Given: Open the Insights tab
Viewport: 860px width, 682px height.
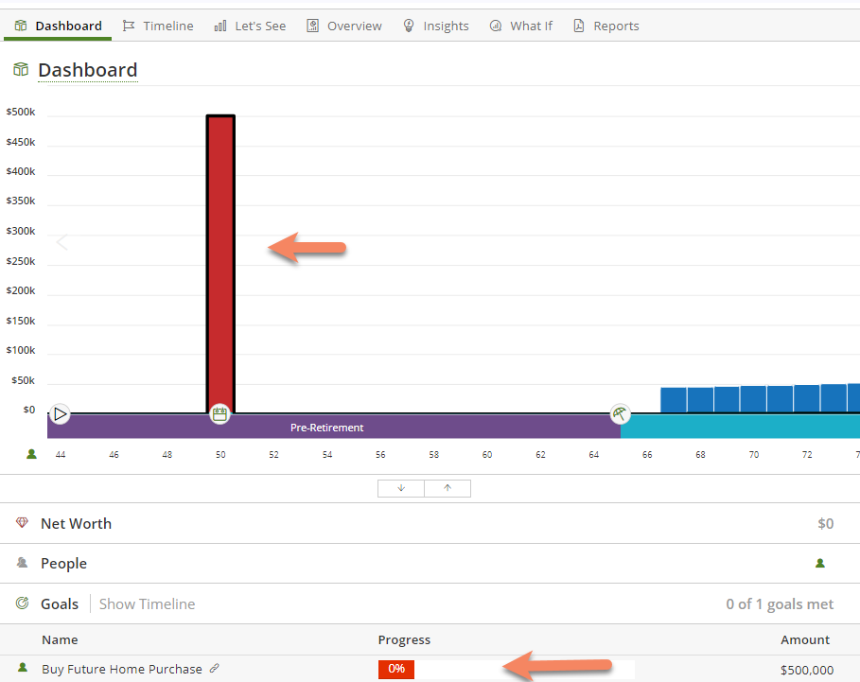Looking at the screenshot, I should tap(435, 26).
